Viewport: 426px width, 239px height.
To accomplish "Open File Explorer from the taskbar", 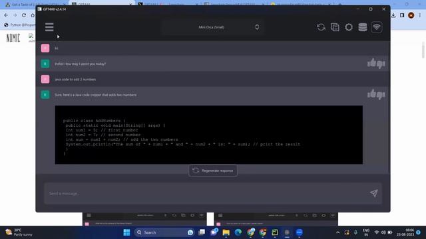I will click(x=226, y=232).
